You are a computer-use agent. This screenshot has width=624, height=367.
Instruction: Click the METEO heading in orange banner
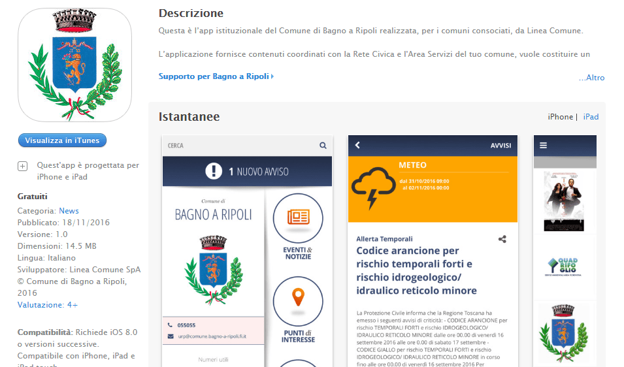(412, 165)
